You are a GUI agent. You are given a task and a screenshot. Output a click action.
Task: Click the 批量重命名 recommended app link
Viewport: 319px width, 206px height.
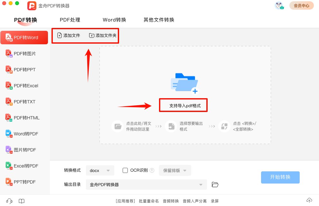click(x=149, y=201)
